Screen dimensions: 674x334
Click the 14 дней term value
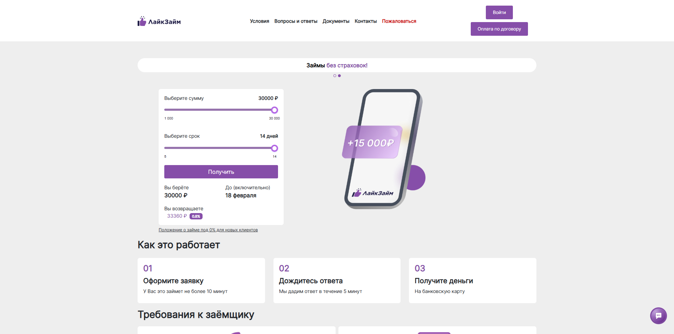(x=269, y=136)
